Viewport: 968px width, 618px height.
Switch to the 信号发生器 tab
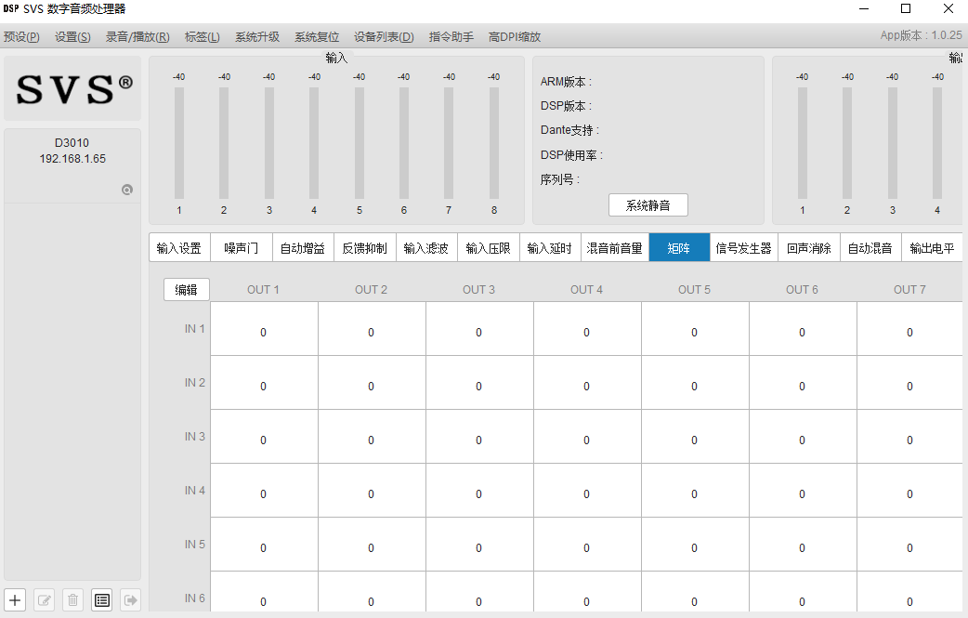coord(743,248)
